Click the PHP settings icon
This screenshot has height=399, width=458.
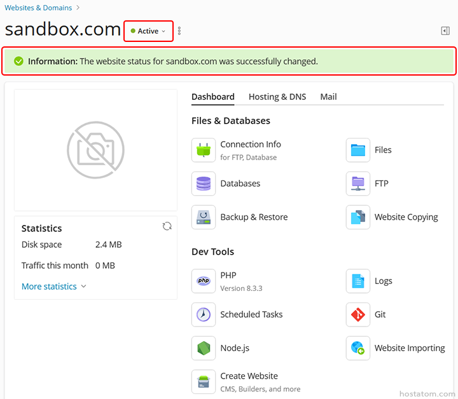204,281
